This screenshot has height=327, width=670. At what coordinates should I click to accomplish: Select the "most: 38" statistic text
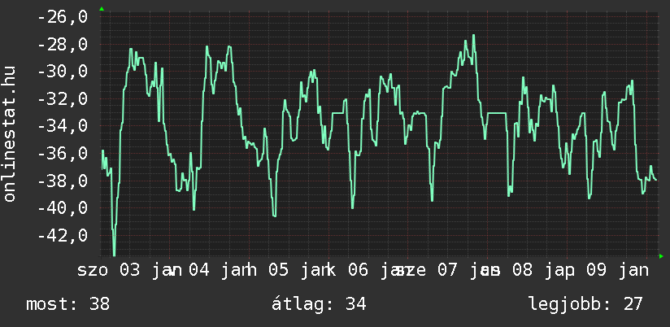(x=67, y=304)
